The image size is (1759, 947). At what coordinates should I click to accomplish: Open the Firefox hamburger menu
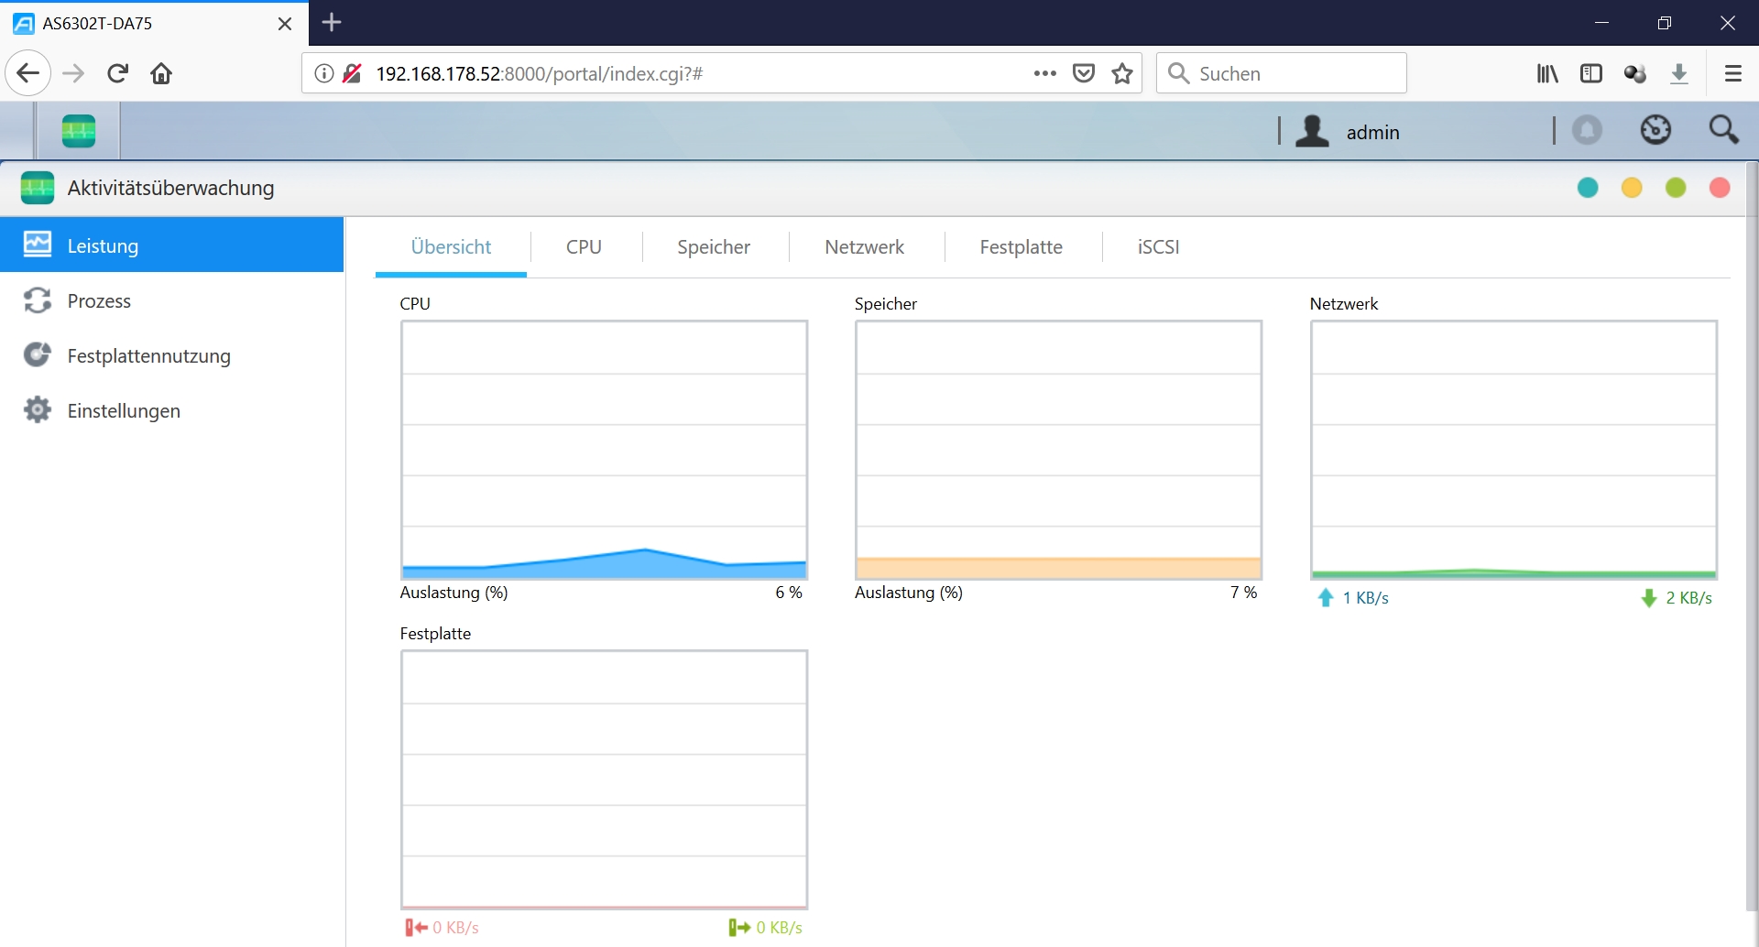tap(1732, 73)
